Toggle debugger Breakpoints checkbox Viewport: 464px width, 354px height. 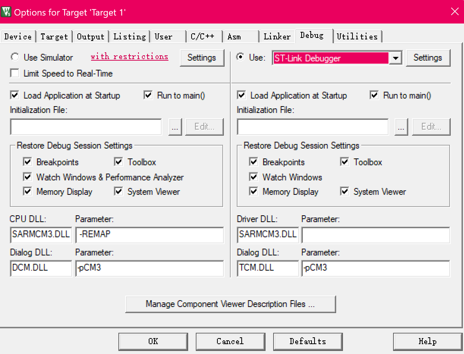point(253,162)
